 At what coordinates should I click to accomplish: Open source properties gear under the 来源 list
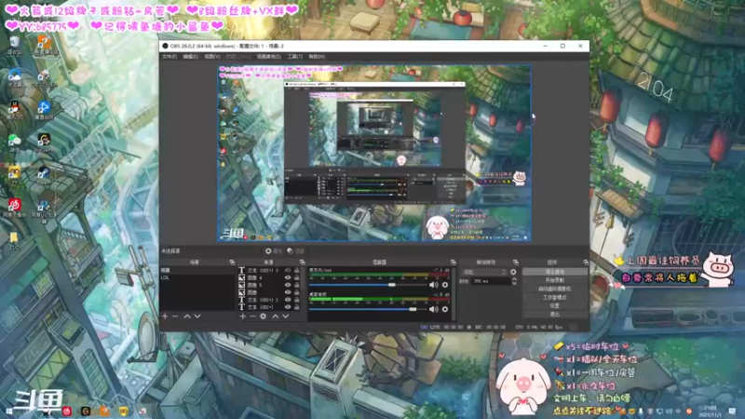[x=264, y=316]
